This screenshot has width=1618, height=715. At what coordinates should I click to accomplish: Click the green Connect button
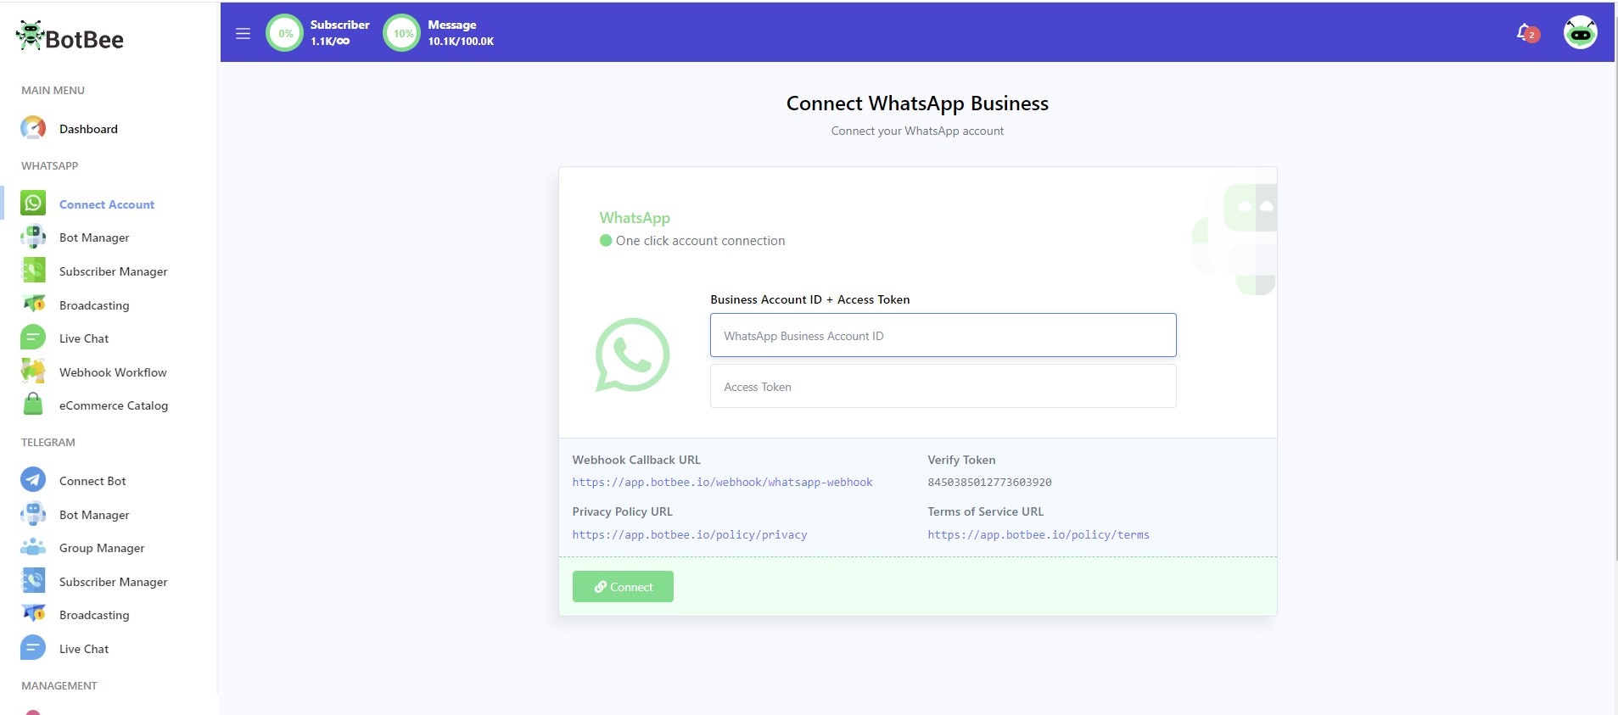tap(623, 586)
